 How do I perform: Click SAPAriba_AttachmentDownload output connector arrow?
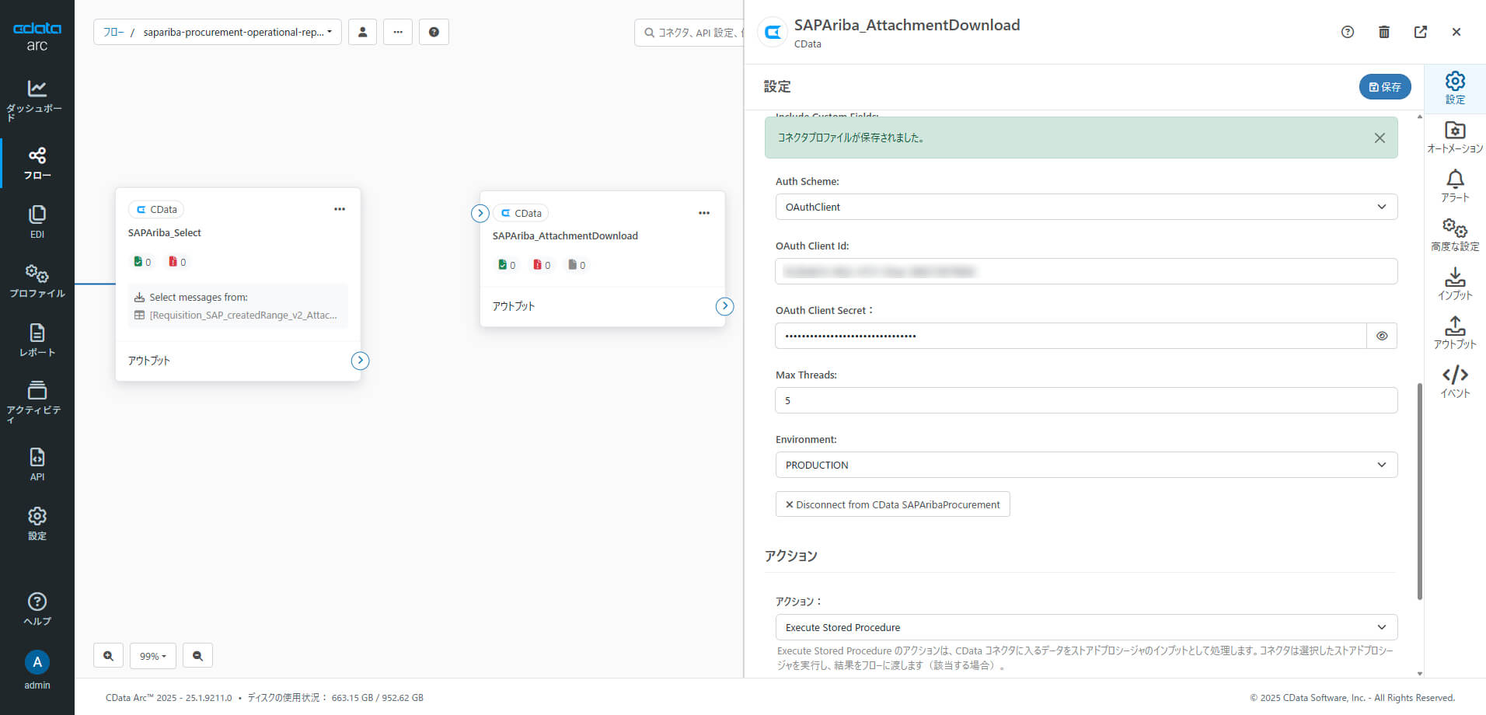pyautogui.click(x=724, y=306)
